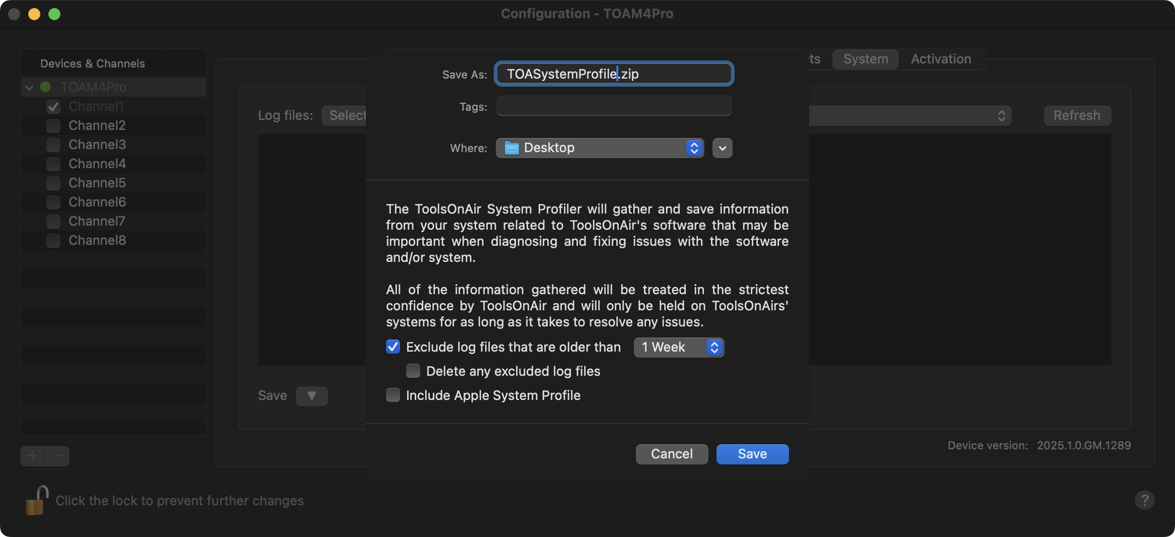This screenshot has height=537, width=1175.
Task: Click the Cancel button in the save dialog
Action: [672, 454]
